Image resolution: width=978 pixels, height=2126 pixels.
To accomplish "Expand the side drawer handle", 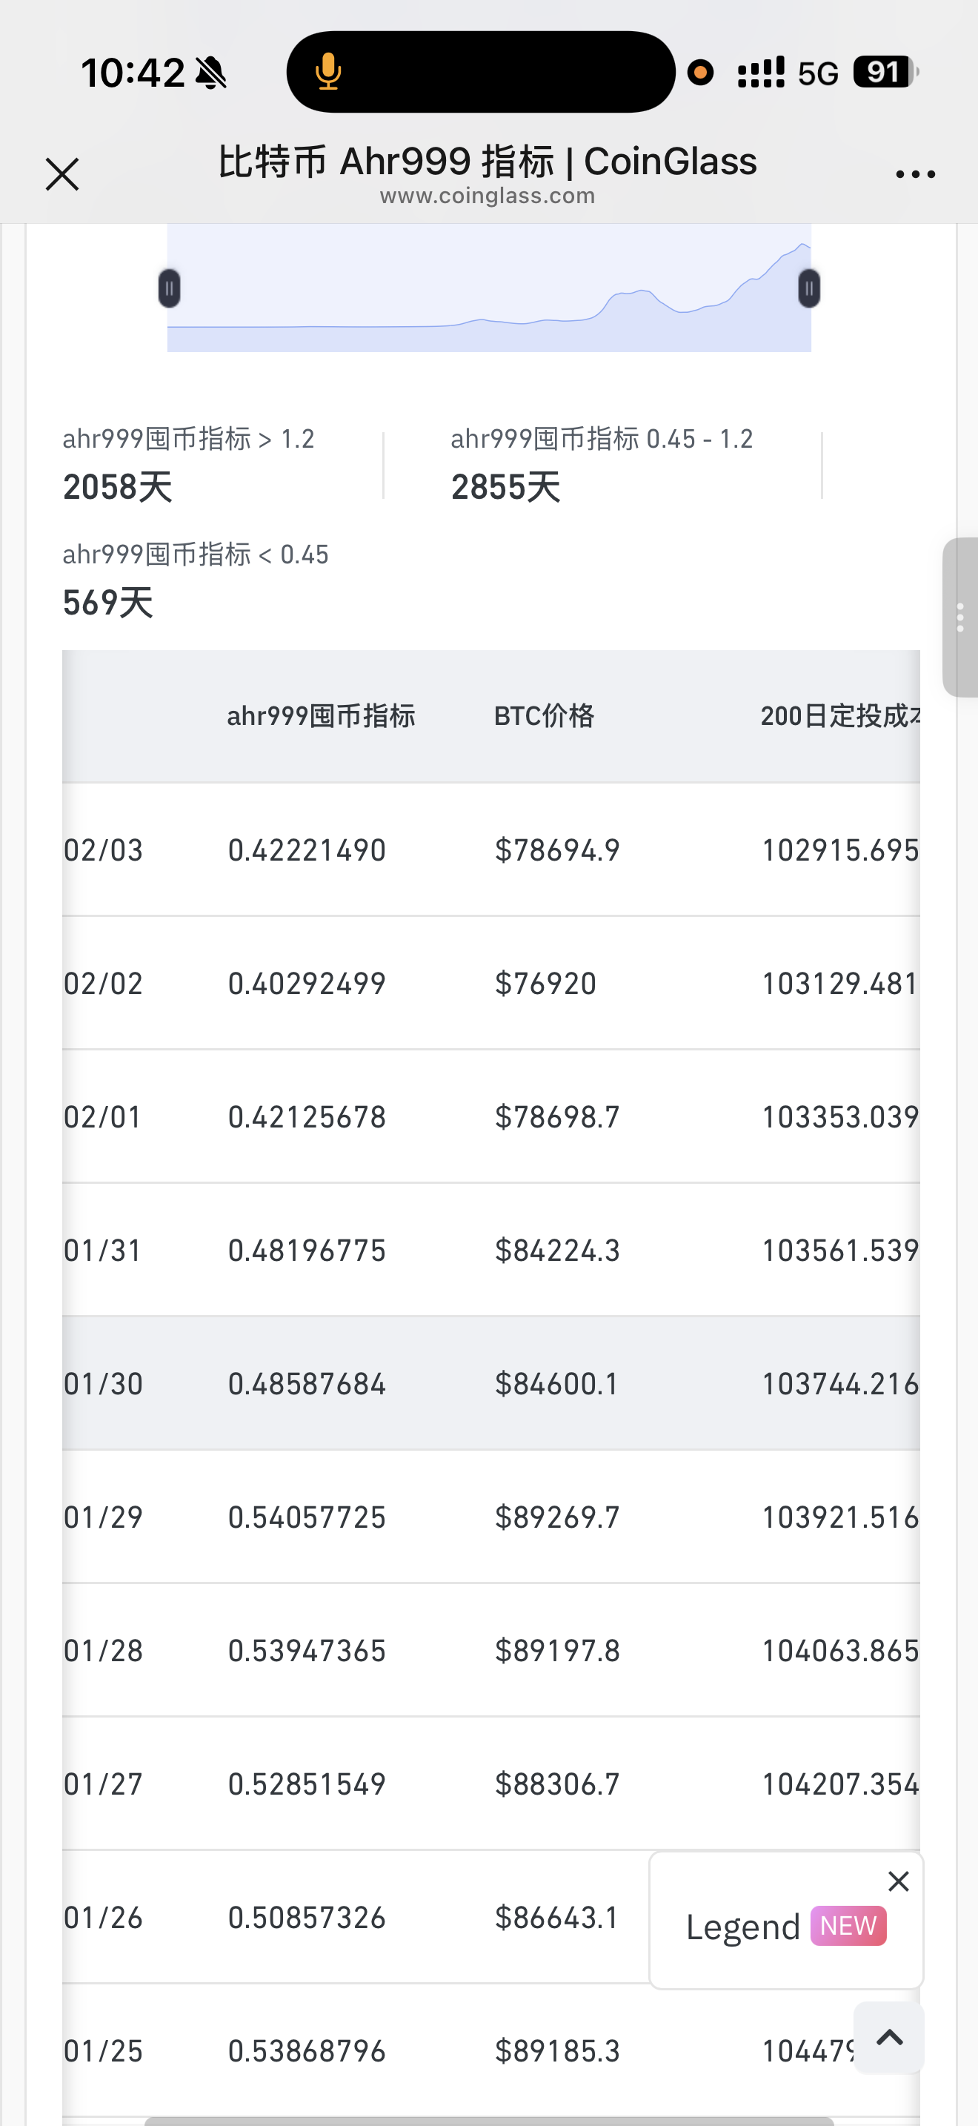I will [960, 617].
